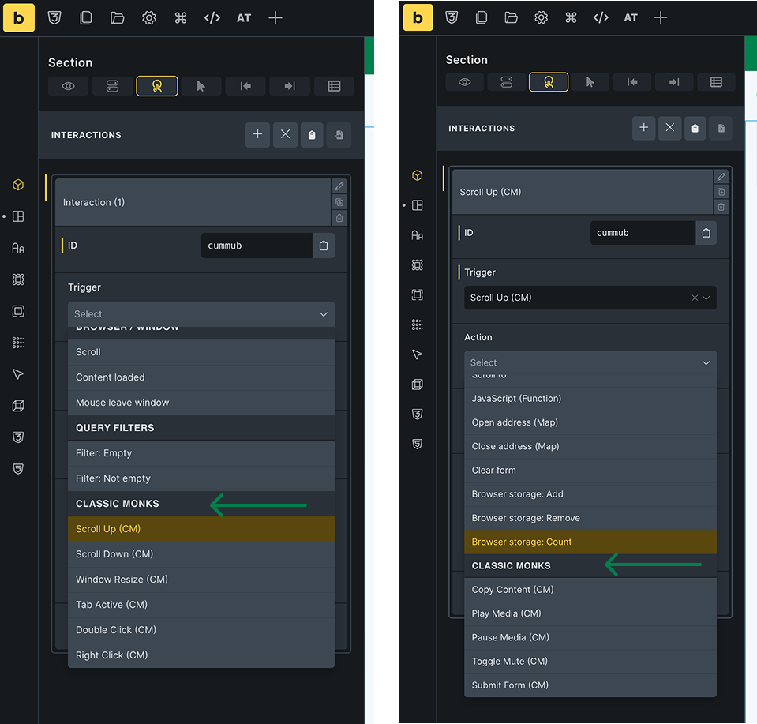Click the ID field containing cummub in left panel
757x724 pixels.
point(257,246)
